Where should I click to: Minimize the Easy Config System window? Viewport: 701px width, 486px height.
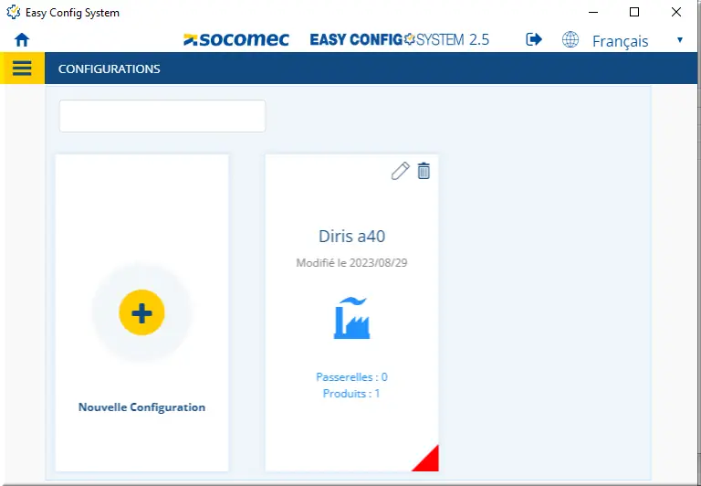tap(593, 12)
